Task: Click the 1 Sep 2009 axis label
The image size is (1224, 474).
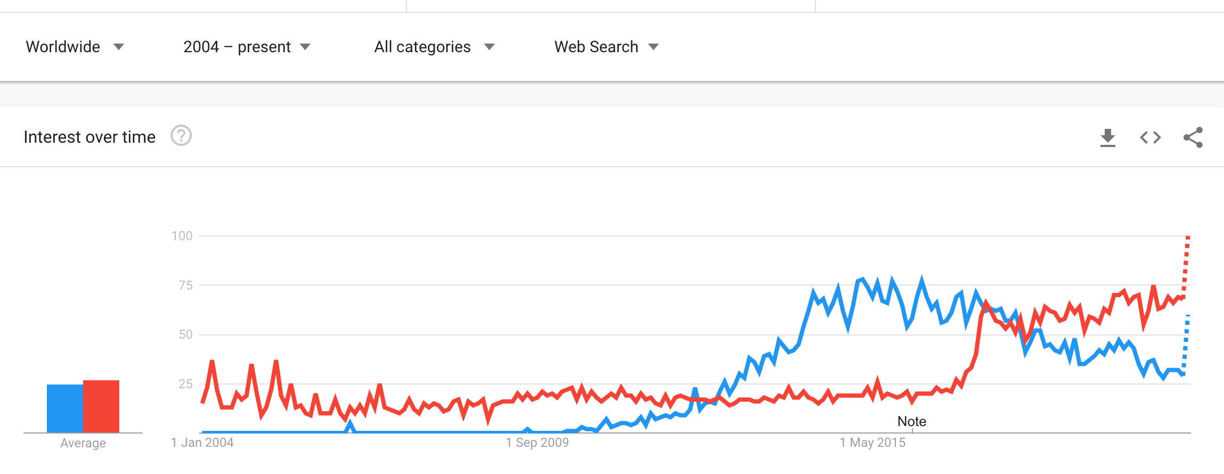Action: [x=537, y=443]
